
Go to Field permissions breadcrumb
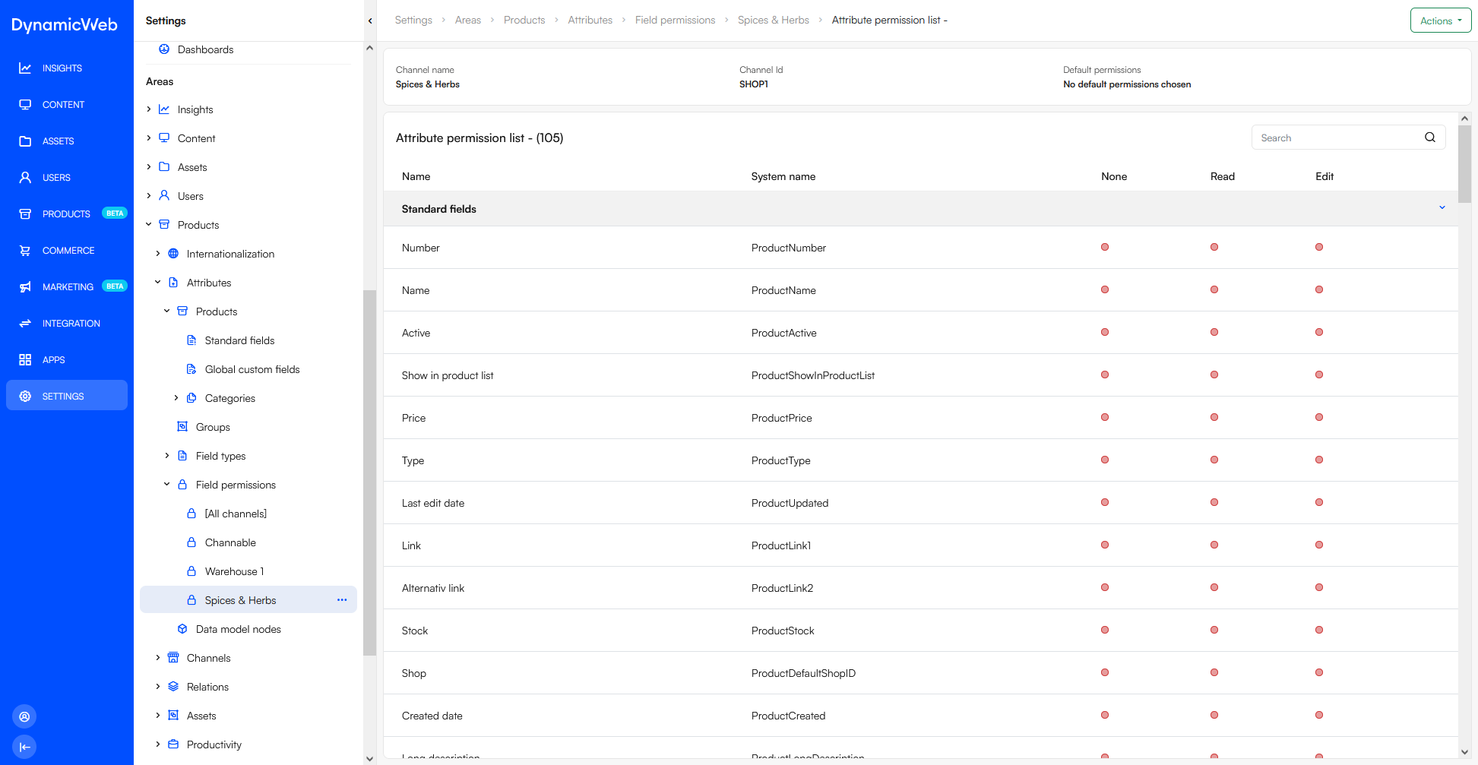[x=676, y=21]
